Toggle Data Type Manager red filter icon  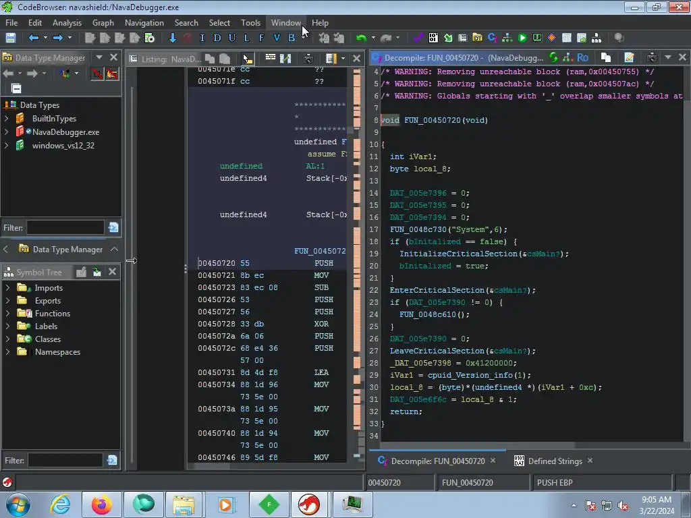coord(97,74)
